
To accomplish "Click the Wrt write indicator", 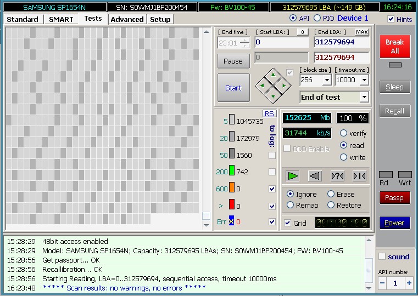I will coord(405,175).
